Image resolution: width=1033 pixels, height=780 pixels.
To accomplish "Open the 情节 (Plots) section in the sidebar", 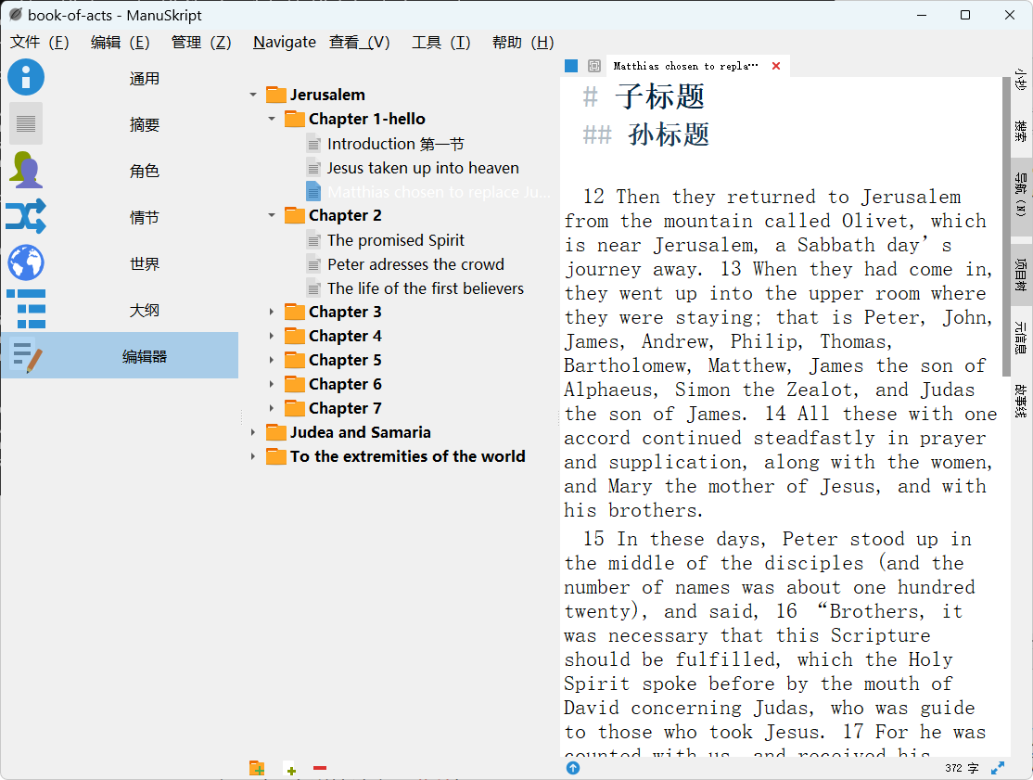I will point(120,217).
